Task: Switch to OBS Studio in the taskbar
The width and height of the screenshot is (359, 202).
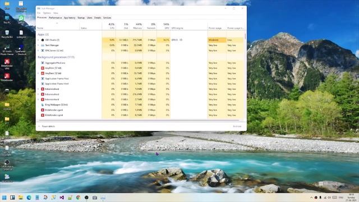Action: pyautogui.click(x=86, y=198)
